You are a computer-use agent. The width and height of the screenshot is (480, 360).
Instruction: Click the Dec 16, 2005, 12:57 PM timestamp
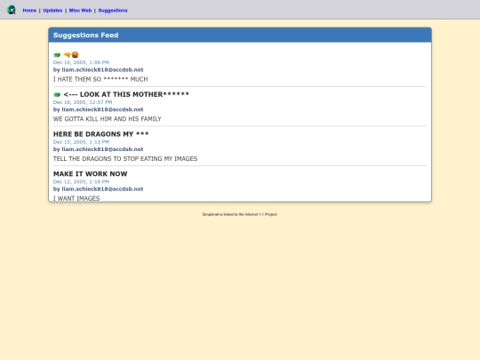coord(83,102)
